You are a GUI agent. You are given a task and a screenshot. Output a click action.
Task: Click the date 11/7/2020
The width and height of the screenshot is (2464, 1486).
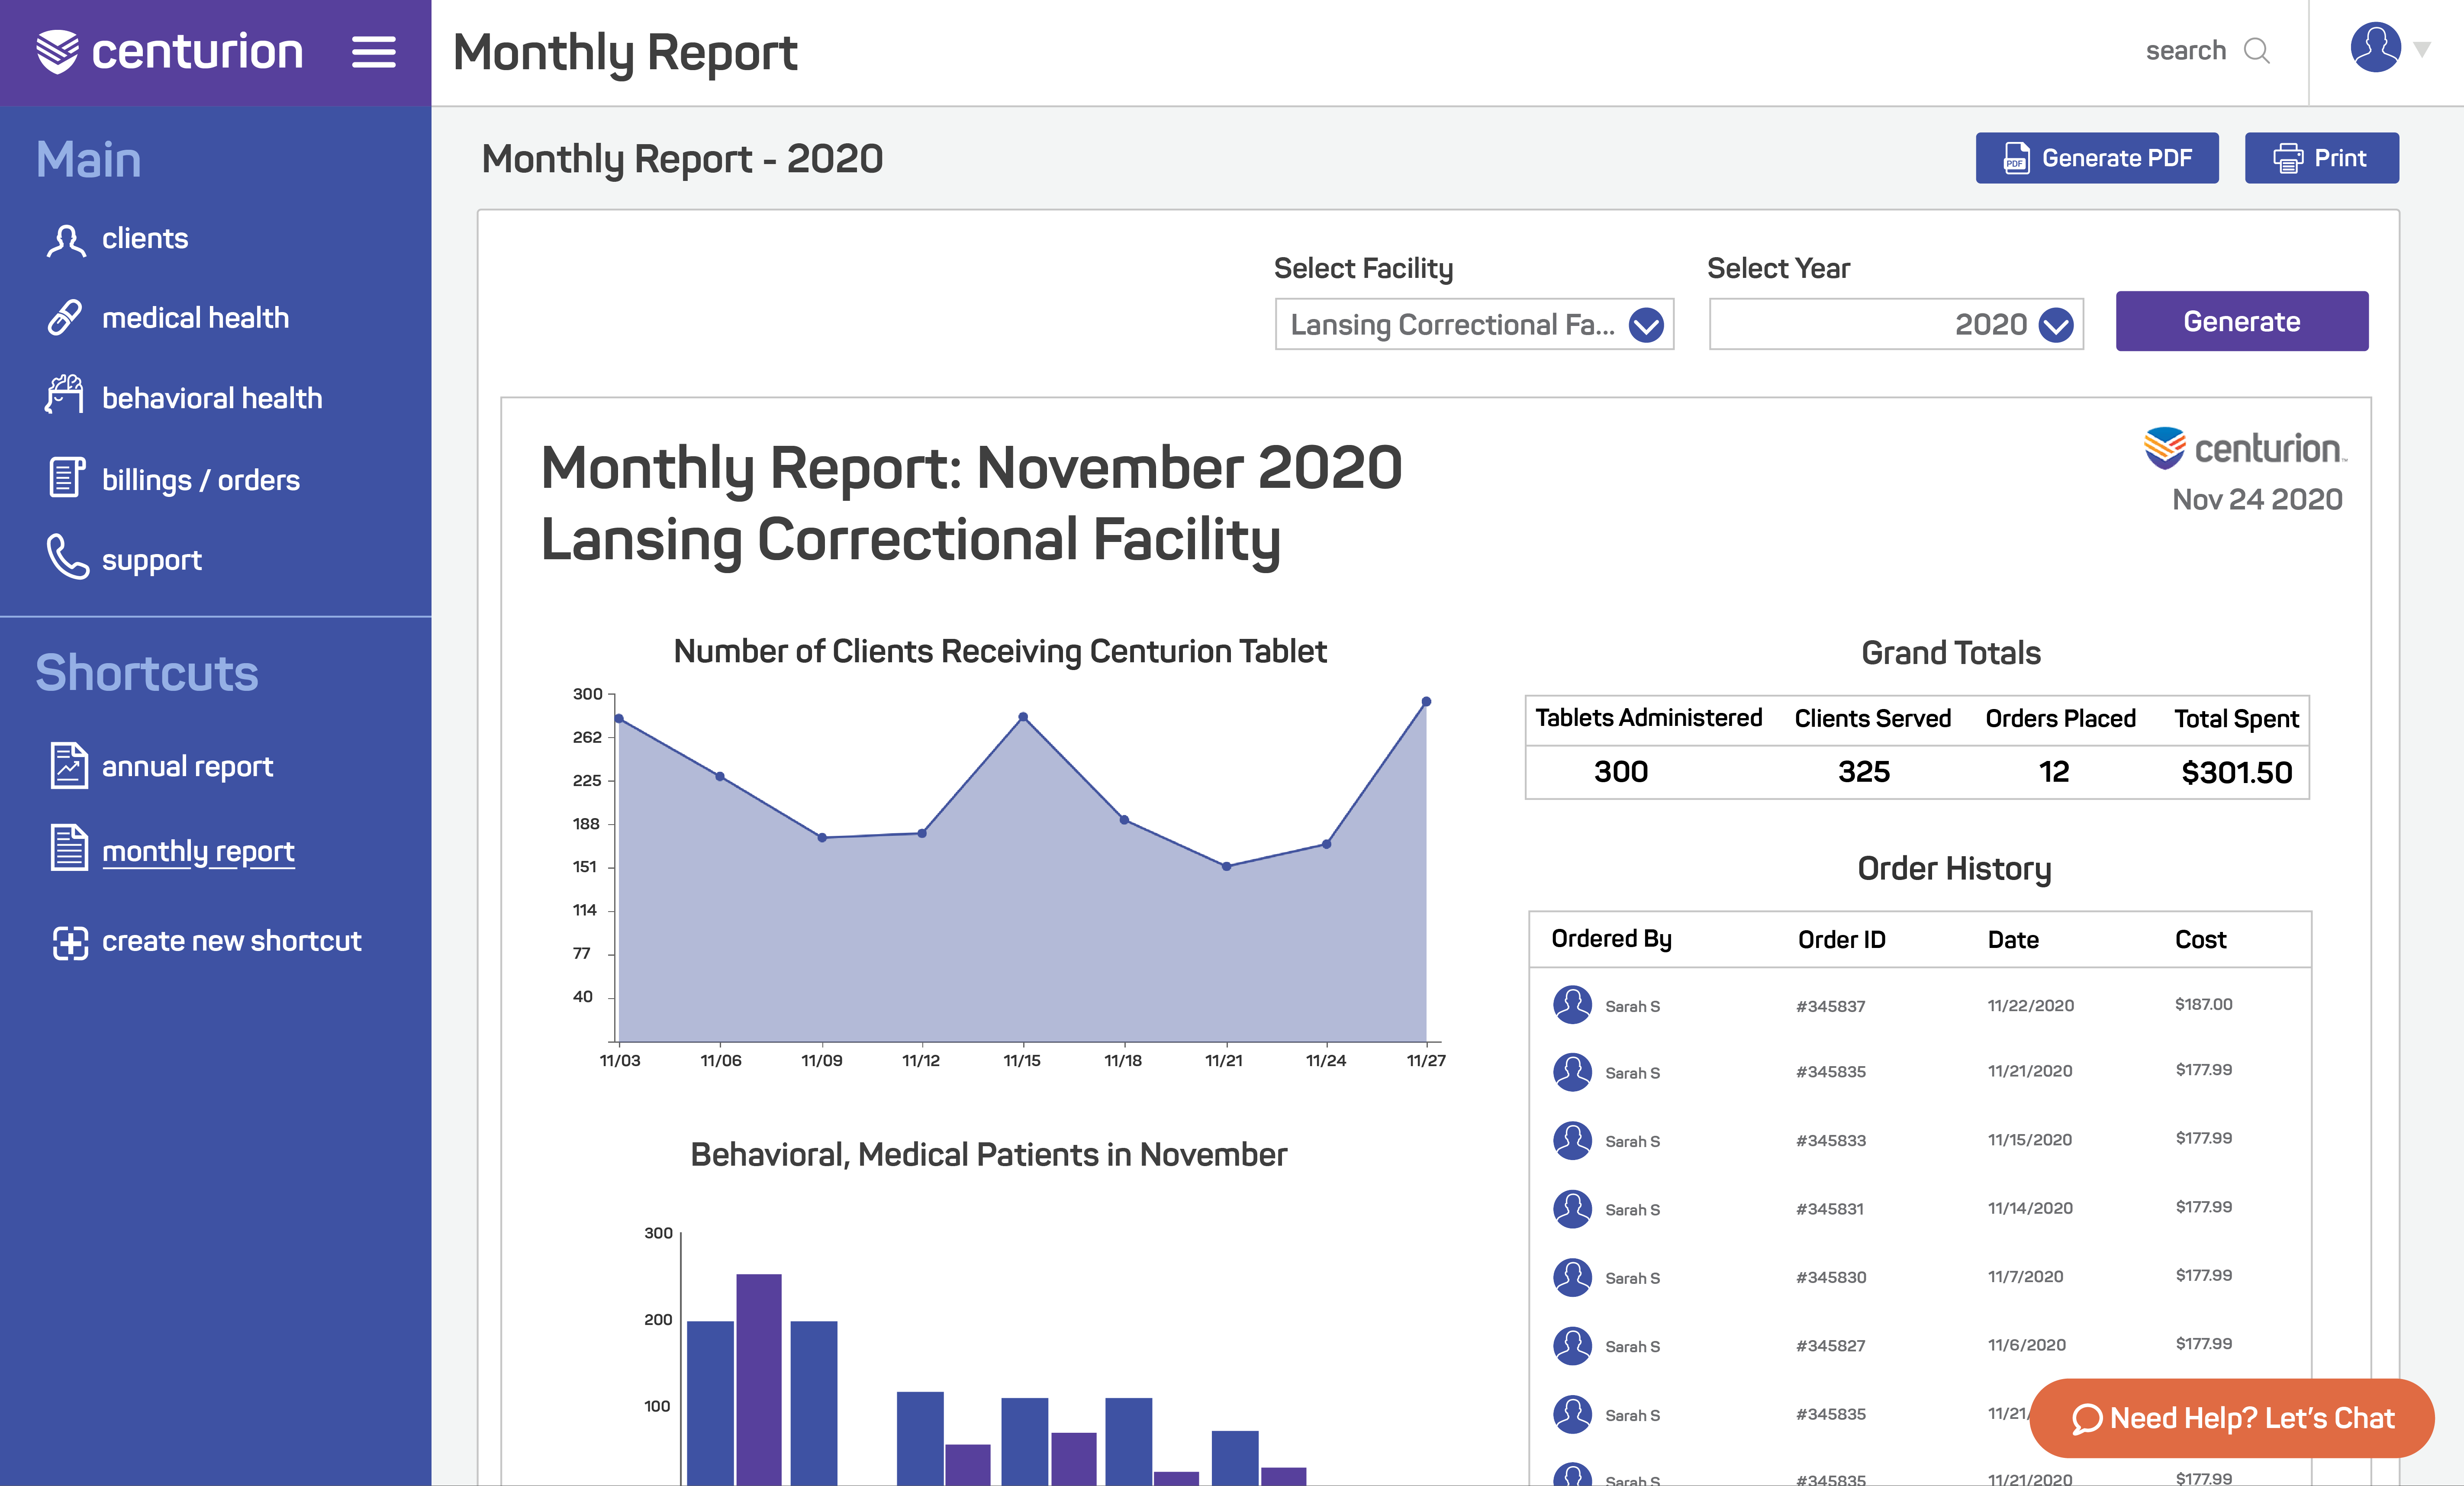click(x=2025, y=1277)
